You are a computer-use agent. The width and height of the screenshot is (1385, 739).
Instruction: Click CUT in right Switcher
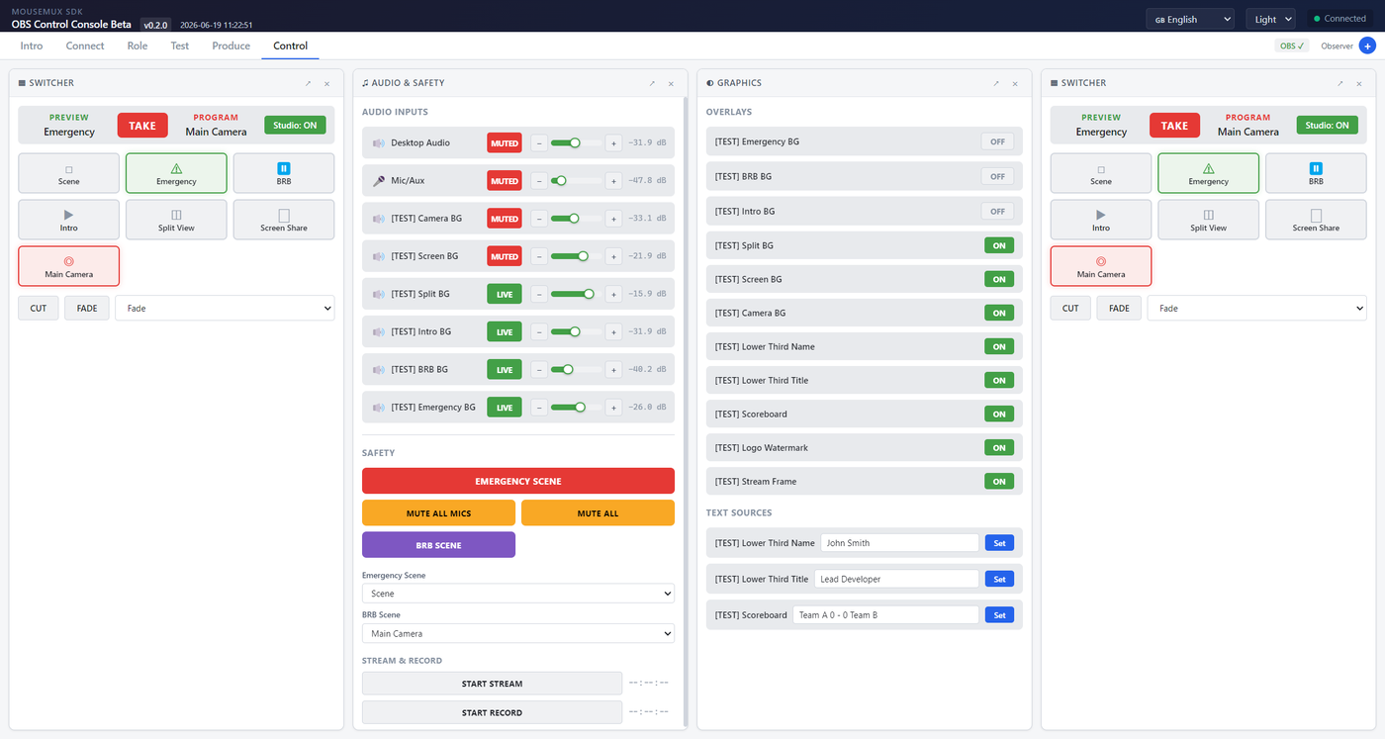(1070, 308)
